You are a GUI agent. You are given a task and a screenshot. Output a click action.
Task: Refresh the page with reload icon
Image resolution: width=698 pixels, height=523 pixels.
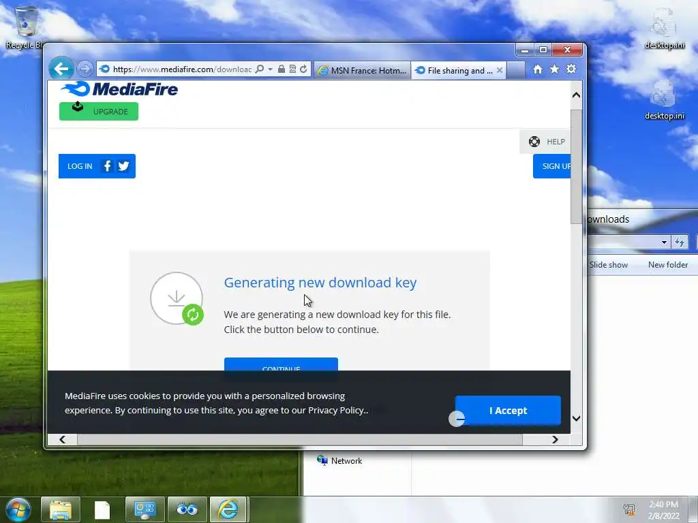(x=303, y=69)
